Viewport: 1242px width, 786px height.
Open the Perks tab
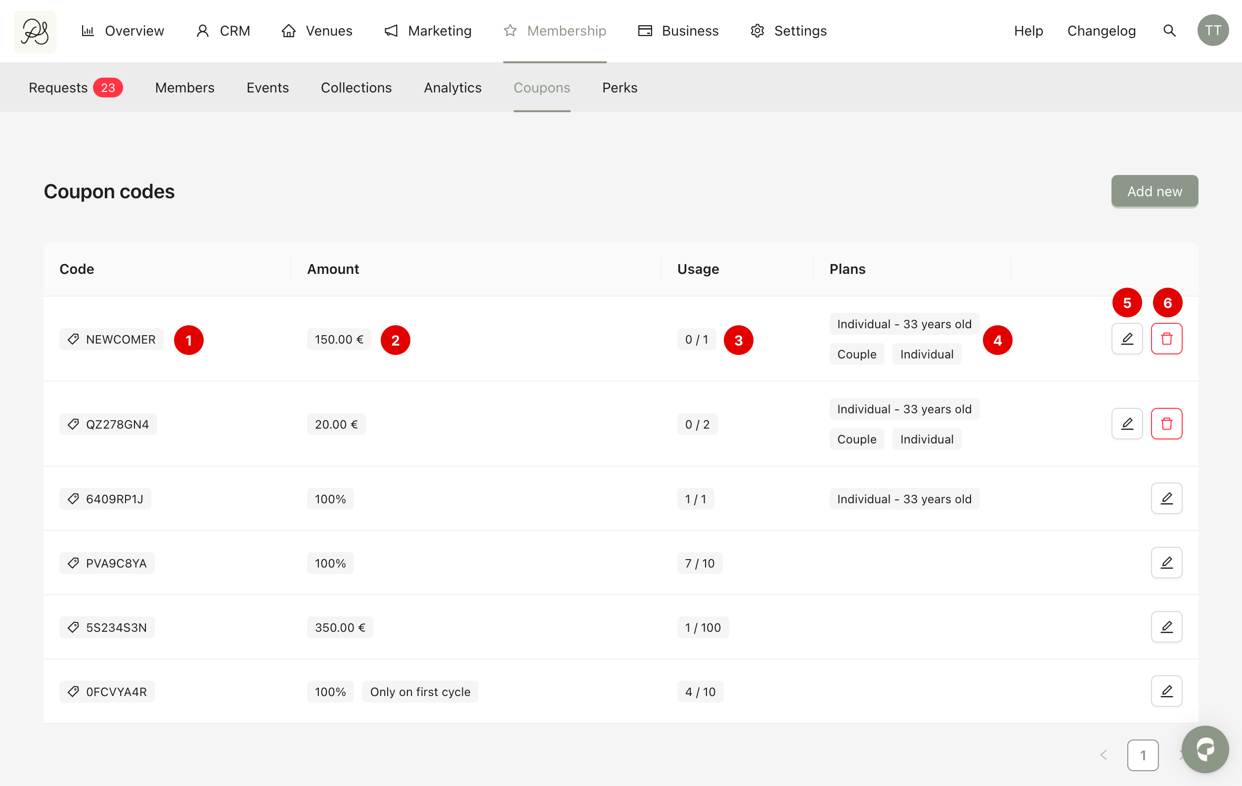[620, 87]
